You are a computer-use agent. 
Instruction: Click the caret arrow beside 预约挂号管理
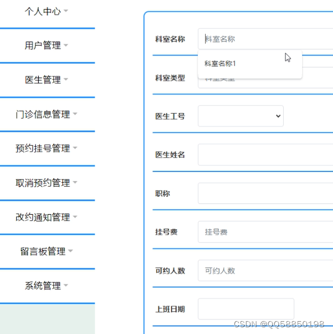point(75,147)
